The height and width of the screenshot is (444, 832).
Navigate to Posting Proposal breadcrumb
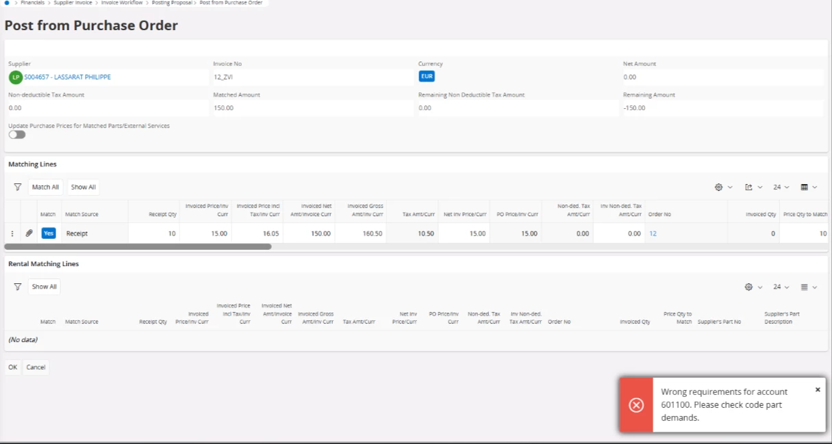pos(171,3)
